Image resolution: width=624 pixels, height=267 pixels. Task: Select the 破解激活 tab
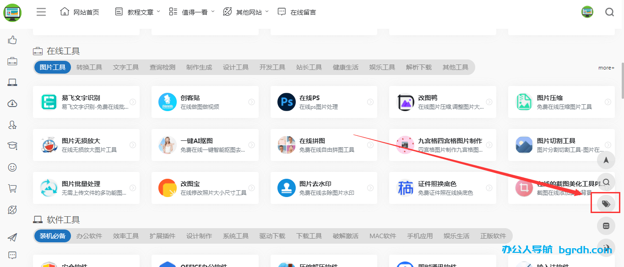point(346,236)
